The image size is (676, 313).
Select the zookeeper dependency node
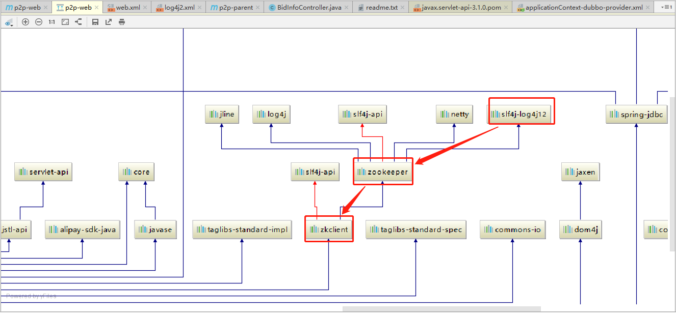(383, 172)
